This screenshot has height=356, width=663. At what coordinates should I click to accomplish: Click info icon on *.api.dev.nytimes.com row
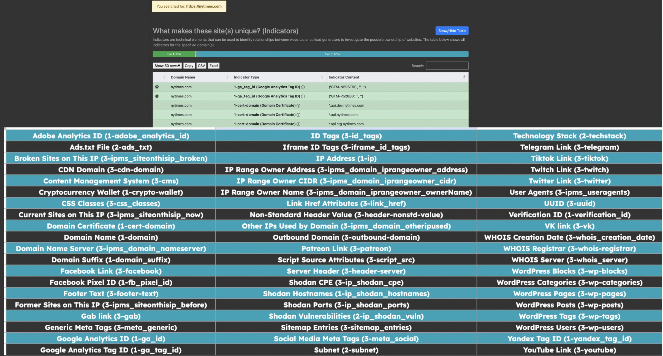coord(298,106)
